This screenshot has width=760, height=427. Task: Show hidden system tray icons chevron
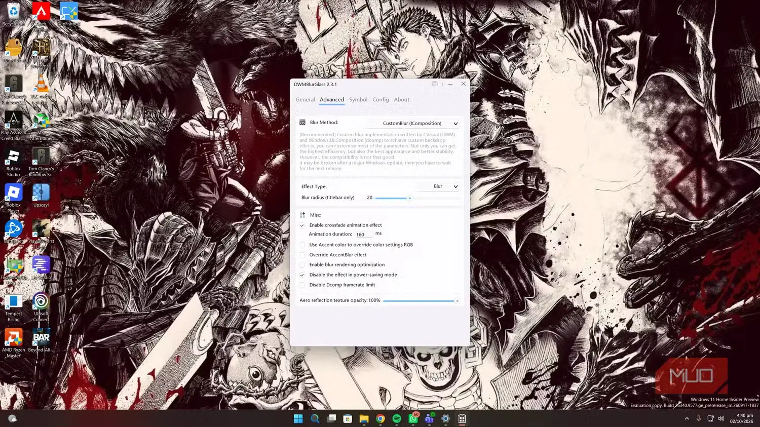[687, 418]
